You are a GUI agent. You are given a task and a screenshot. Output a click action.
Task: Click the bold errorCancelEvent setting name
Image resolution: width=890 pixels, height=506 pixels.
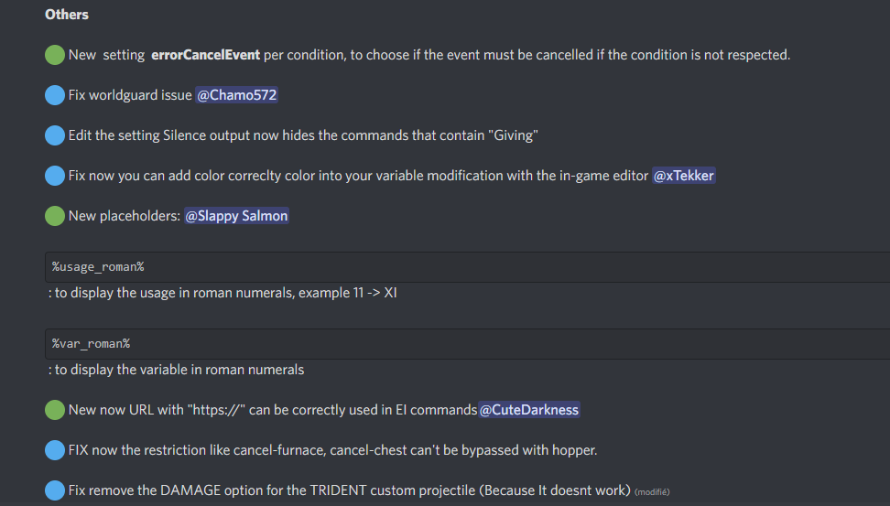pyautogui.click(x=205, y=55)
